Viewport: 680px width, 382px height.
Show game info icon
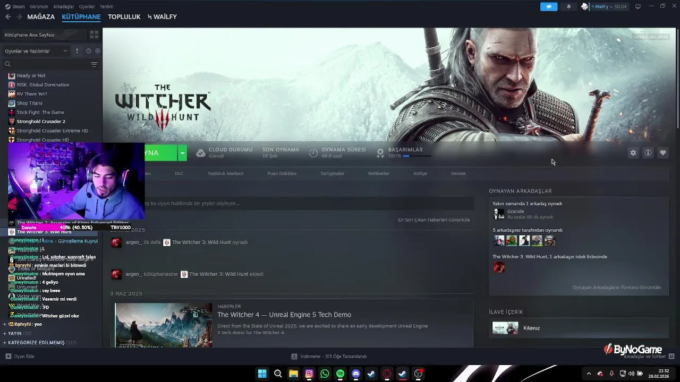pyautogui.click(x=648, y=153)
